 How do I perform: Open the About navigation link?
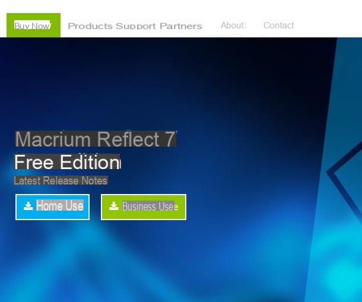233,26
